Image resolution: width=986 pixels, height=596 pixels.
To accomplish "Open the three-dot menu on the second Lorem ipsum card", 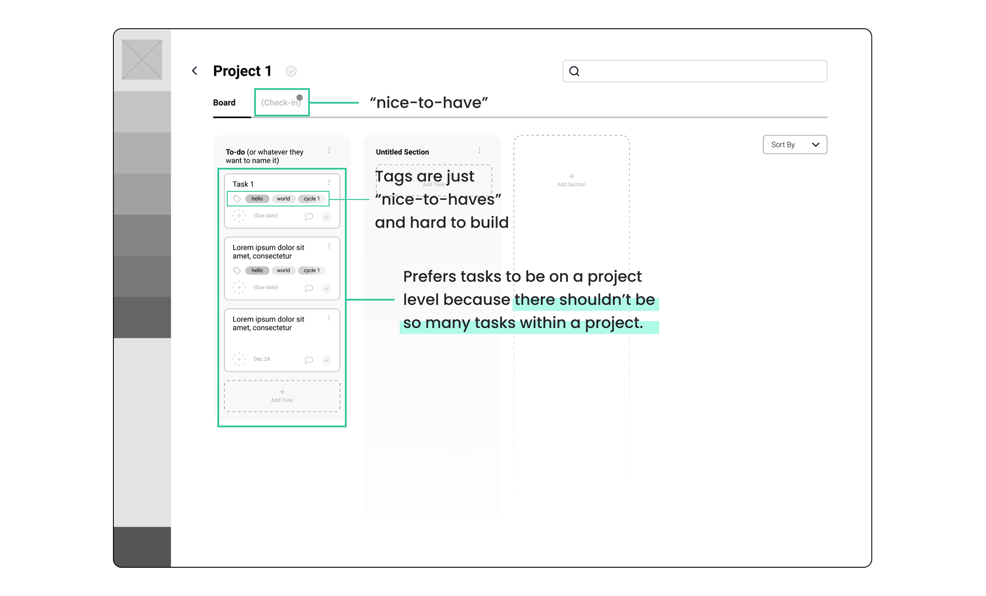I will click(329, 318).
